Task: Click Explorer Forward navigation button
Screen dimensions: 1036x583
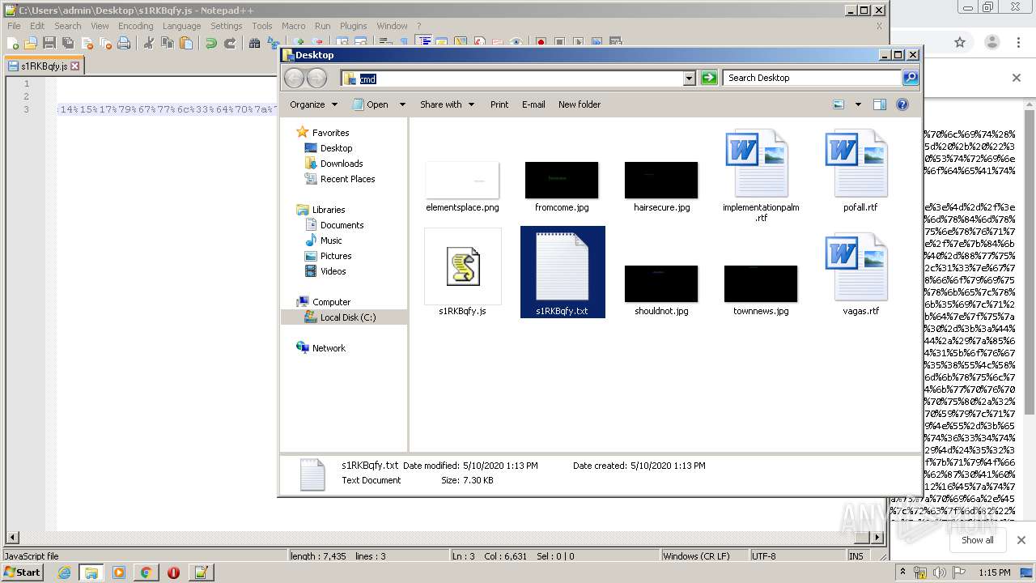Action: (x=317, y=78)
